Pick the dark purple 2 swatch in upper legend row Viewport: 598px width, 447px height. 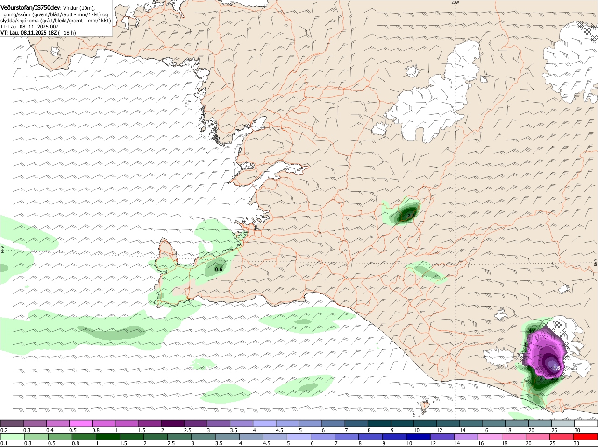pyautogui.click(x=172, y=423)
